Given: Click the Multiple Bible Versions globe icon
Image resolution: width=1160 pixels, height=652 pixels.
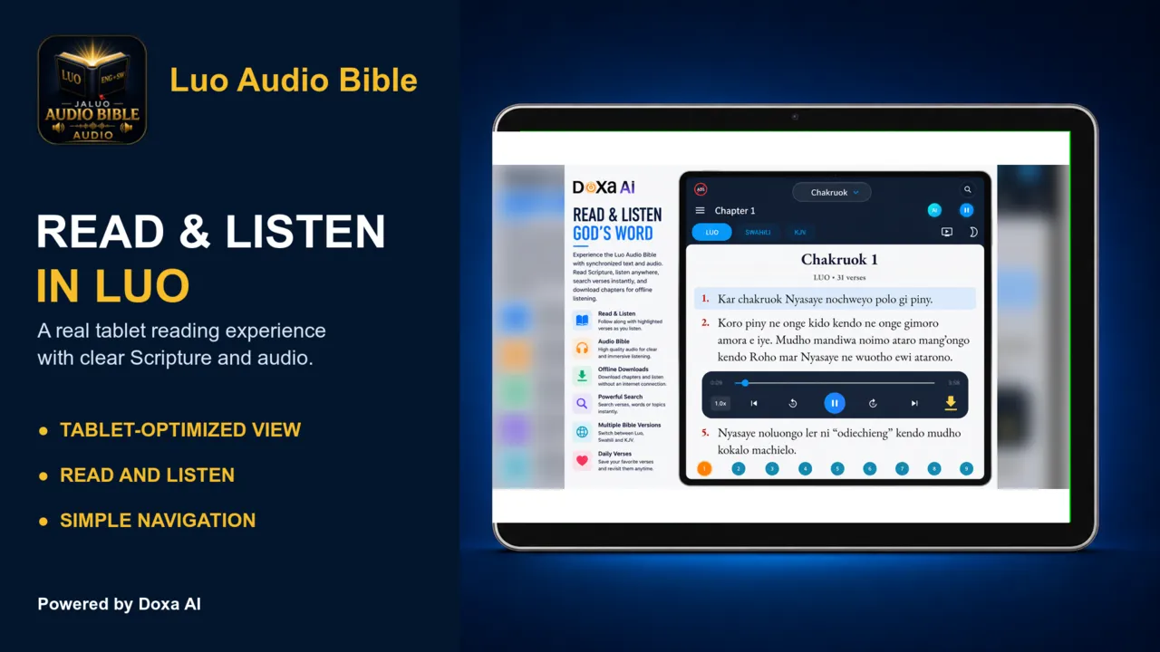Looking at the screenshot, I should click(582, 432).
